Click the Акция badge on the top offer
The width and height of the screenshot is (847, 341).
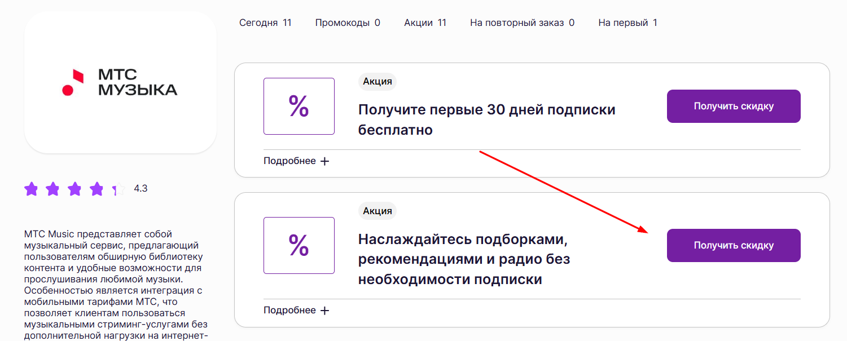[x=377, y=81]
